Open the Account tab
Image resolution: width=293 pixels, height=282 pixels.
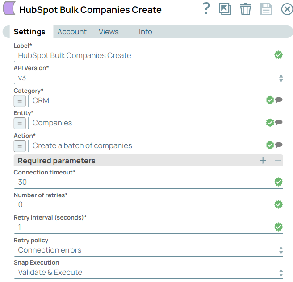pyautogui.click(x=72, y=32)
